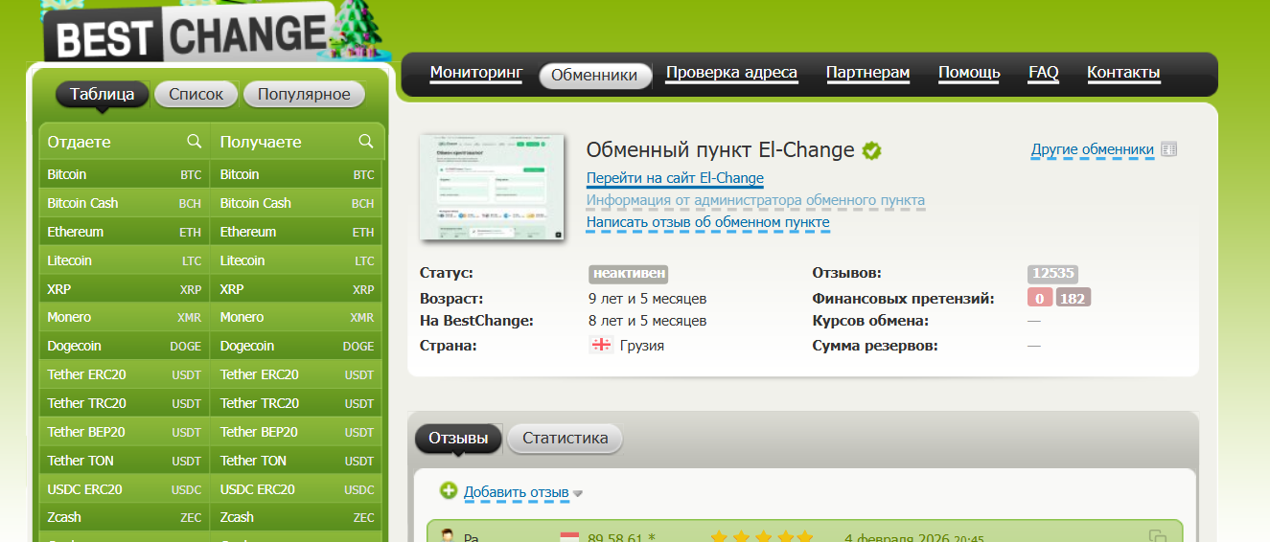1270x542 pixels.
Task: Select Zcash in the Получаете column
Action: click(296, 517)
